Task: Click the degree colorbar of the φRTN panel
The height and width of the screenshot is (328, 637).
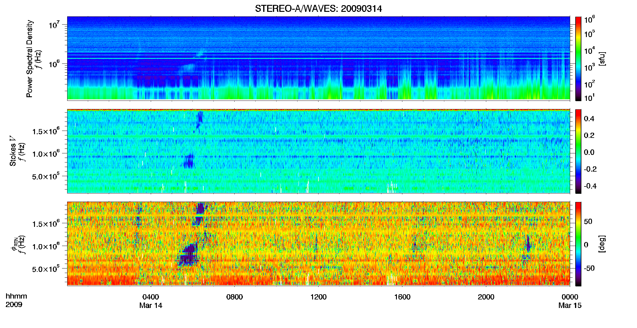Action: click(578, 244)
